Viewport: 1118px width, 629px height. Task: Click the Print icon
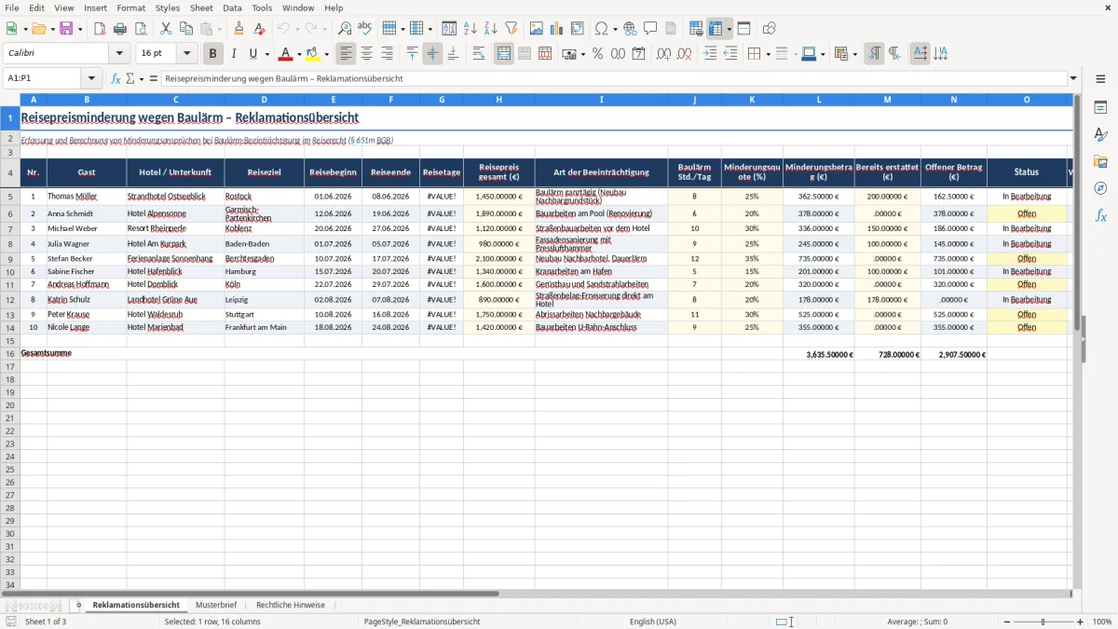pos(120,29)
